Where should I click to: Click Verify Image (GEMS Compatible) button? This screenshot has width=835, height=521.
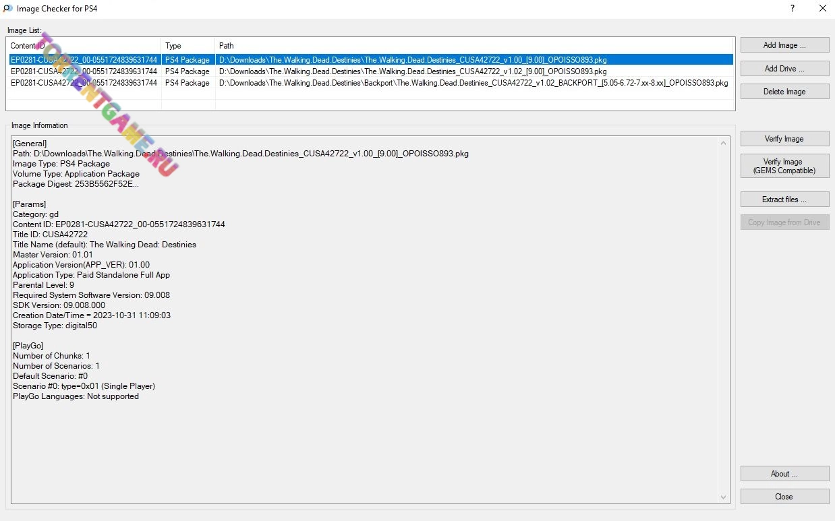point(784,166)
